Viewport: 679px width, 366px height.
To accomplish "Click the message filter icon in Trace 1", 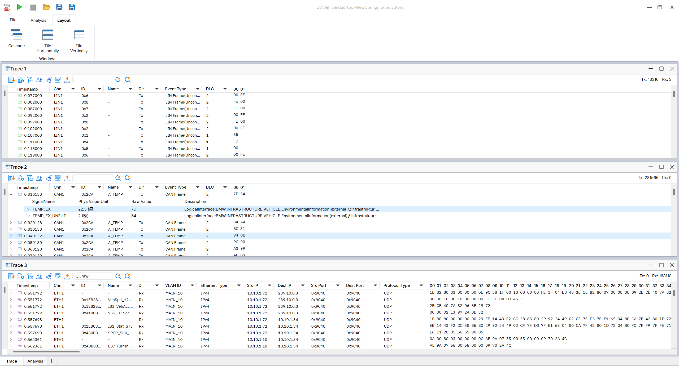I will [30, 80].
